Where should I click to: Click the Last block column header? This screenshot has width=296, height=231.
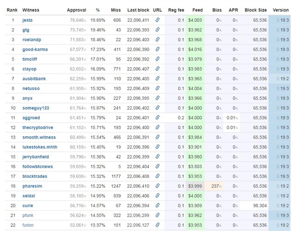(x=138, y=10)
